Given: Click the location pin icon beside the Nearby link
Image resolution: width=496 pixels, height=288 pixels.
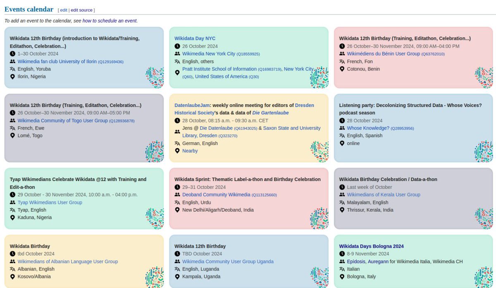Looking at the screenshot, I should click(x=177, y=151).
